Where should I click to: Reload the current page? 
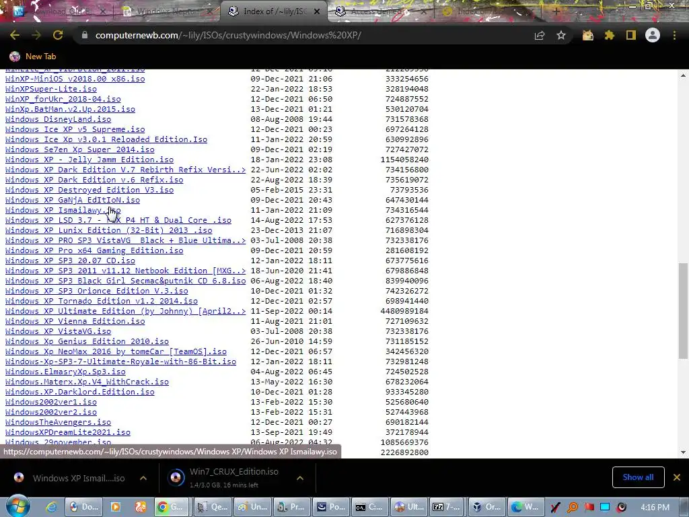pos(58,36)
